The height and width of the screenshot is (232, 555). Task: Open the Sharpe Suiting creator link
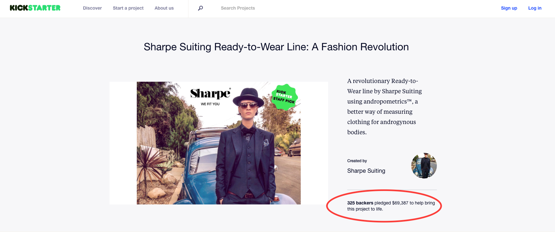tap(366, 171)
